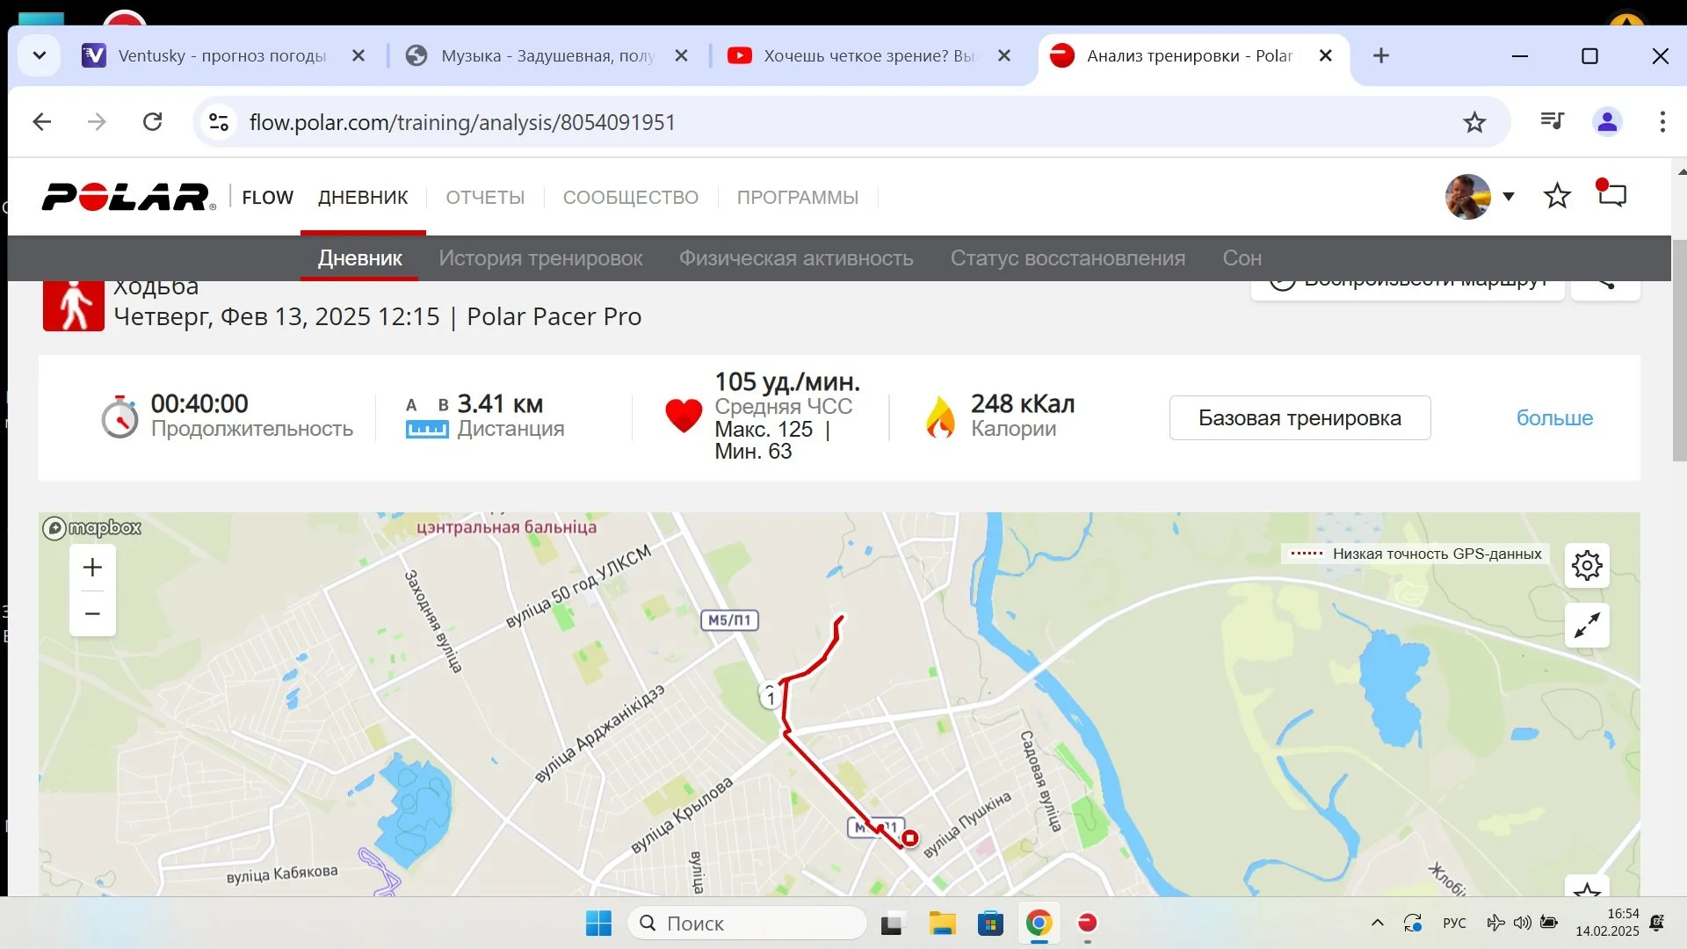Image resolution: width=1687 pixels, height=949 pixels.
Task: Open Chrome three-dot menu
Action: pyautogui.click(x=1662, y=122)
